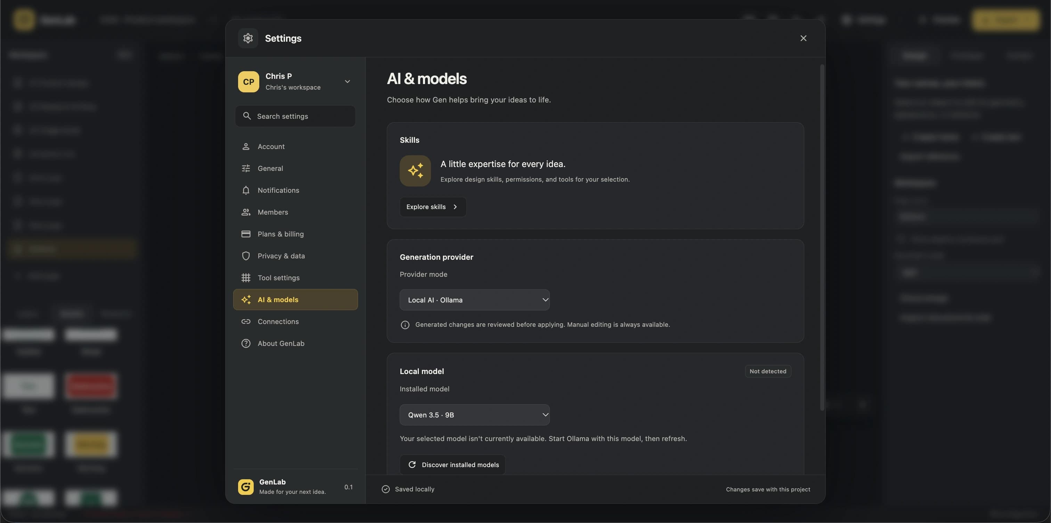Click the 'AI & models' page heading
Screen dimensions: 1051x523
426,79
